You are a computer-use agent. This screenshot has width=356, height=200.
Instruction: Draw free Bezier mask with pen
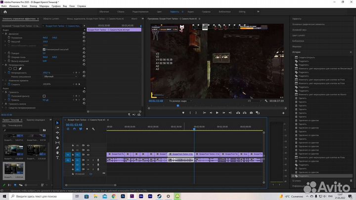click(x=20, y=69)
